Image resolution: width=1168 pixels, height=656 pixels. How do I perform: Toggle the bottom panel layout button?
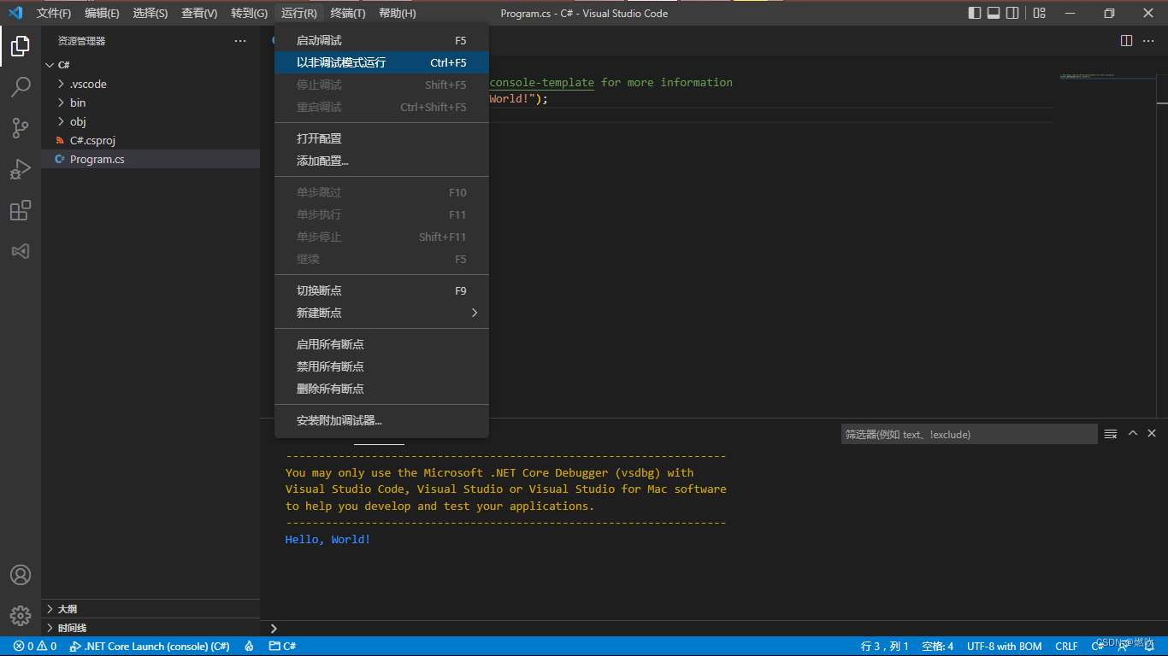pos(994,13)
